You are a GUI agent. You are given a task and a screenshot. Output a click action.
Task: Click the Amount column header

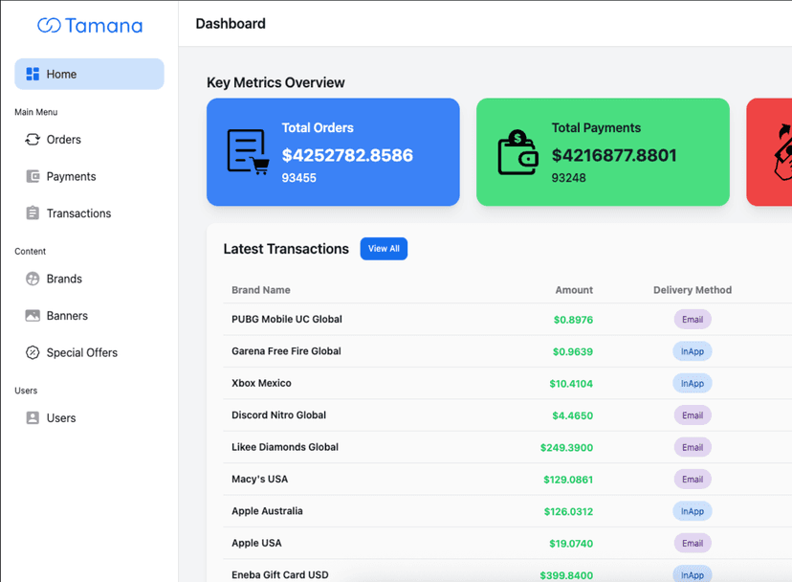click(x=574, y=290)
